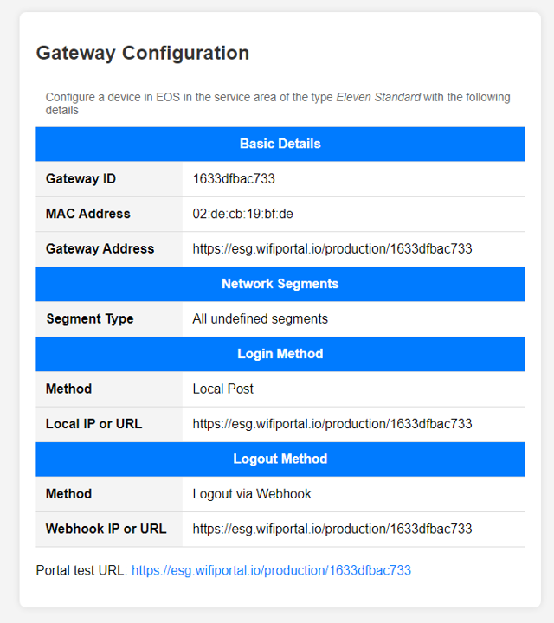Click the Local Post method value
This screenshot has height=623, width=554.
223,389
